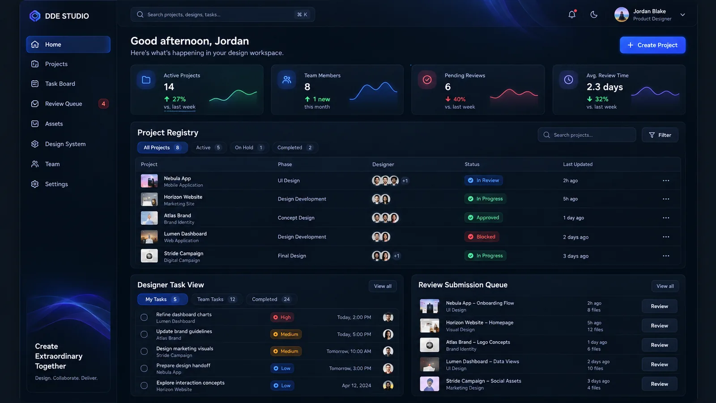Open more options for Lumen Dashboard row

[666, 237]
